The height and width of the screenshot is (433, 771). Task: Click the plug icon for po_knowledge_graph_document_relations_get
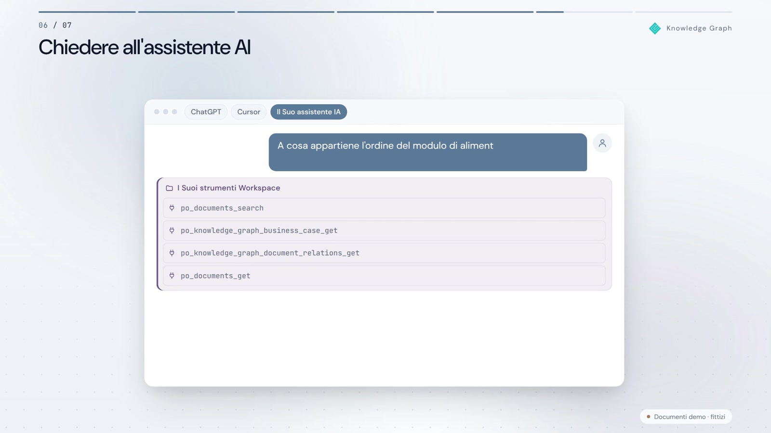(172, 253)
